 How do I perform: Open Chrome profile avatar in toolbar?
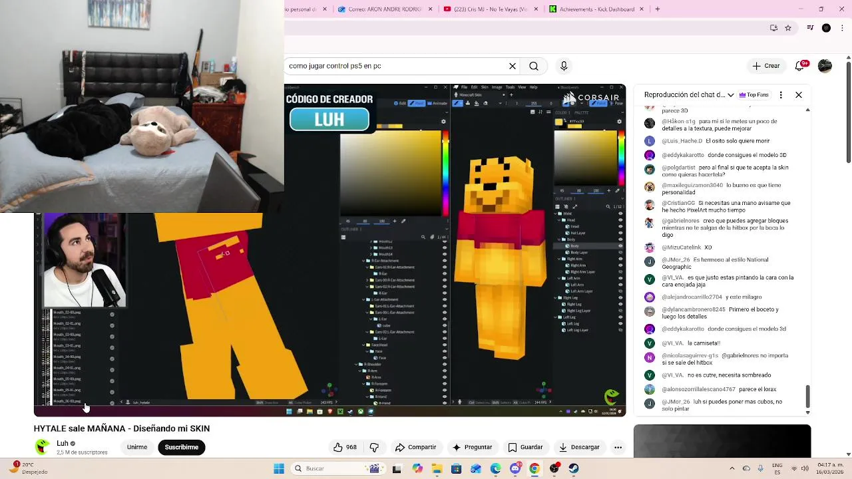point(826,28)
